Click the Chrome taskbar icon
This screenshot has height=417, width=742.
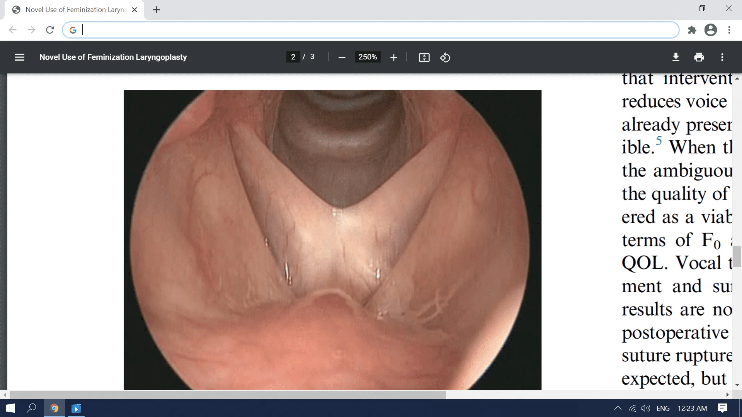(54, 408)
